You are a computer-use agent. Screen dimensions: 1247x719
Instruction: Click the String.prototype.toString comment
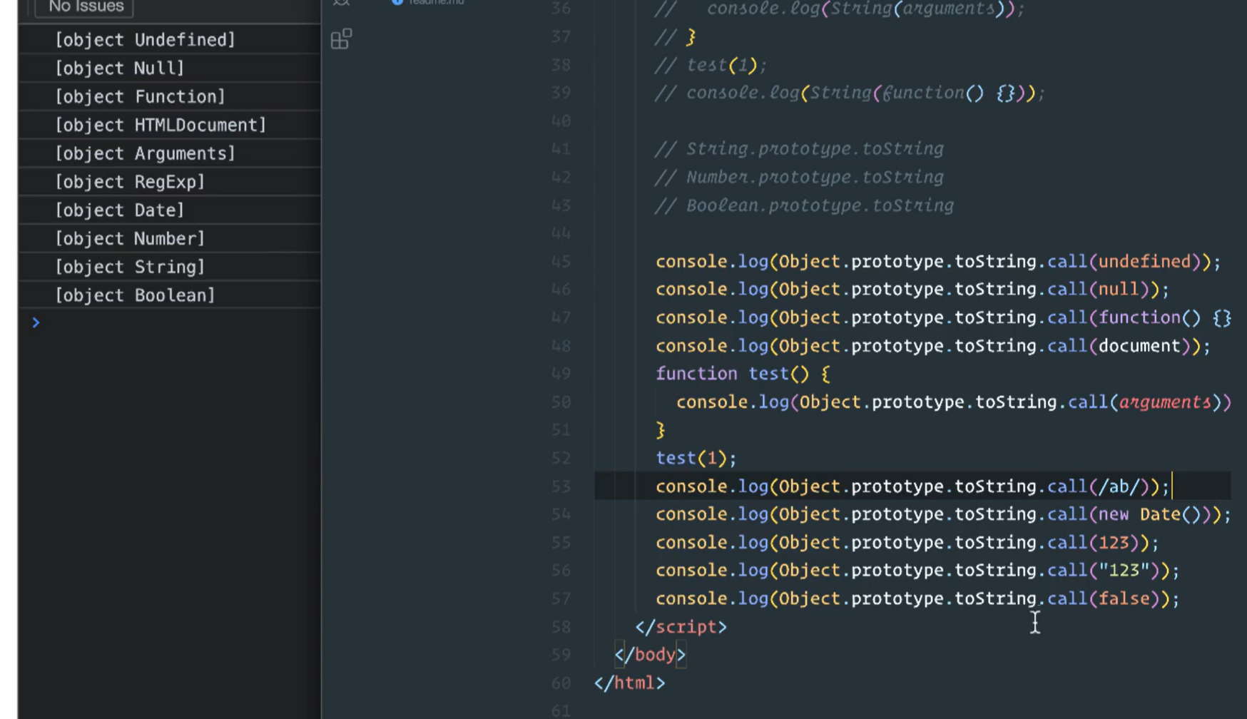click(x=799, y=149)
